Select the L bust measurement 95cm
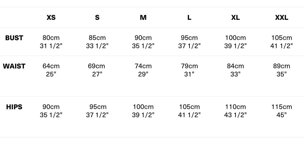Screen dimensions: 304x150 tap(190, 38)
